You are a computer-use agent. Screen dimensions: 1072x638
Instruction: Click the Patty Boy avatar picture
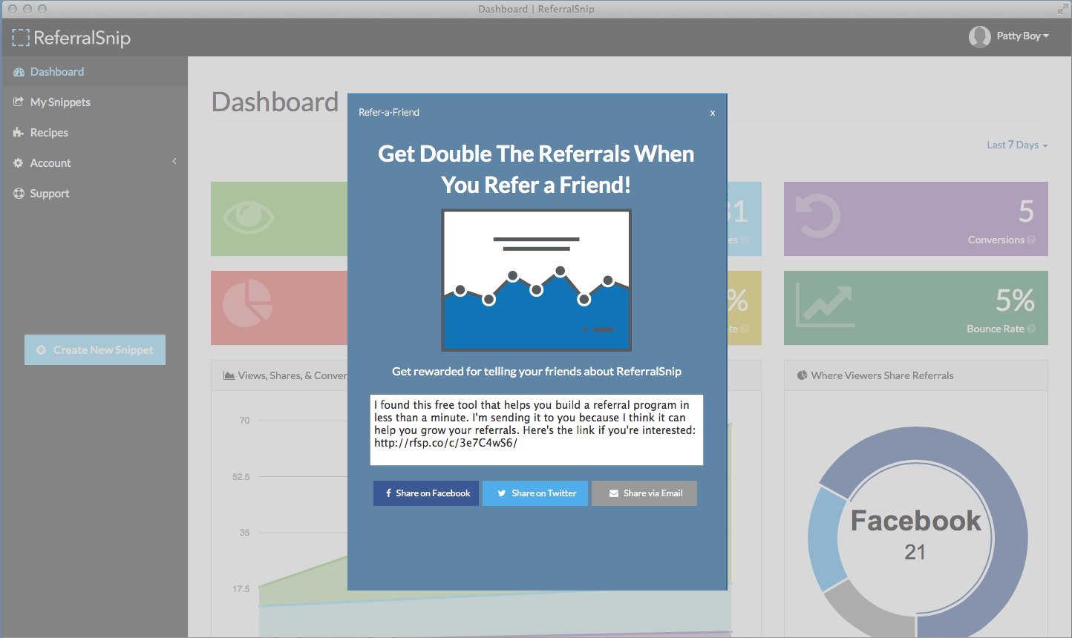point(980,36)
